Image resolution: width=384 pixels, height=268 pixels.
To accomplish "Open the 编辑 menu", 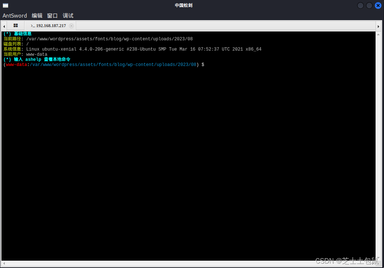I will 37,16.
